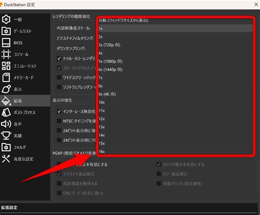Enable 深度バッファ (低互換性) checkbox
Image resolution: width=260 pixels, height=215 pixels.
[159, 183]
